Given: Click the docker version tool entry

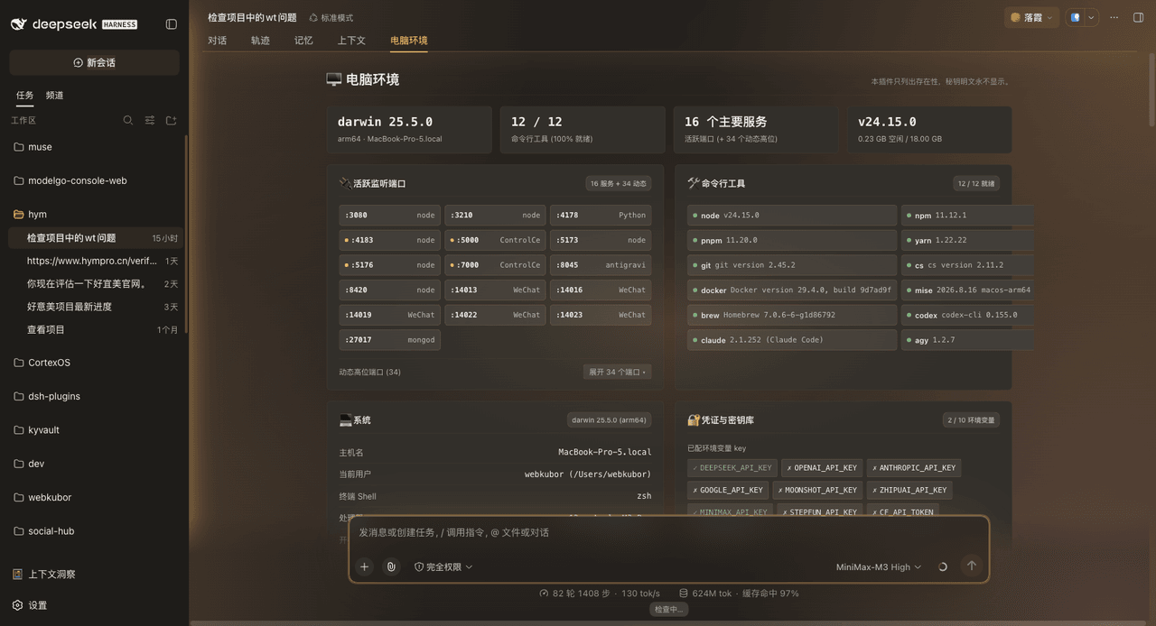Looking at the screenshot, I should pos(792,290).
